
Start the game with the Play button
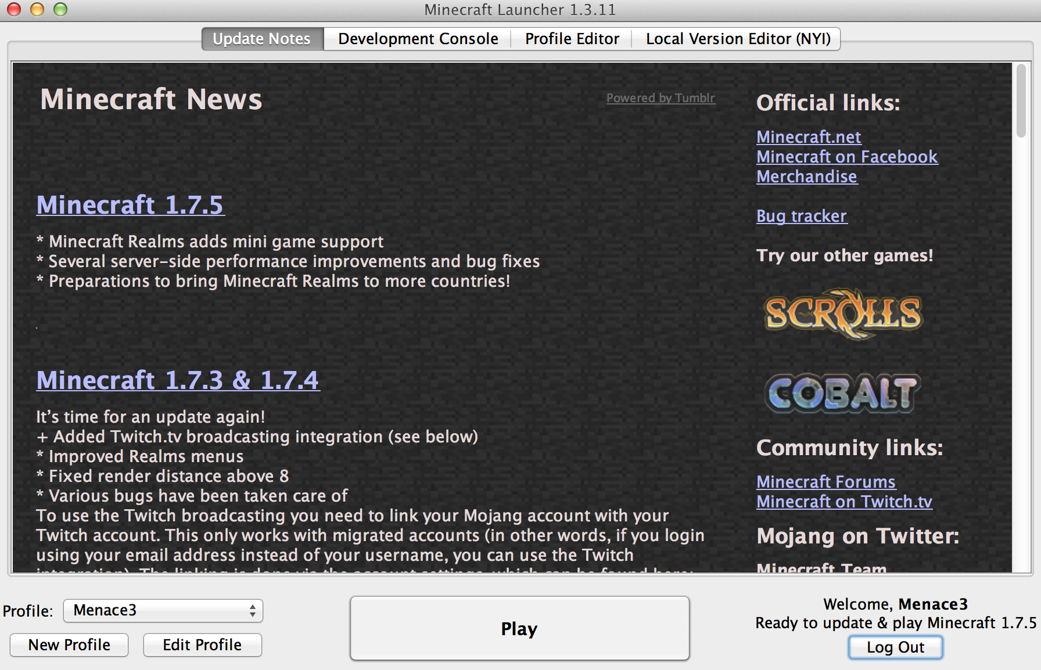519,629
